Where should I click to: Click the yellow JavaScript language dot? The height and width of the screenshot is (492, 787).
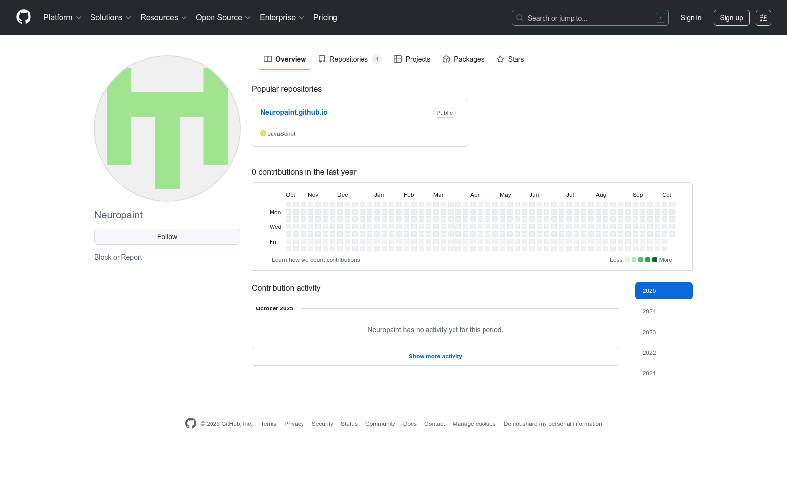(263, 133)
